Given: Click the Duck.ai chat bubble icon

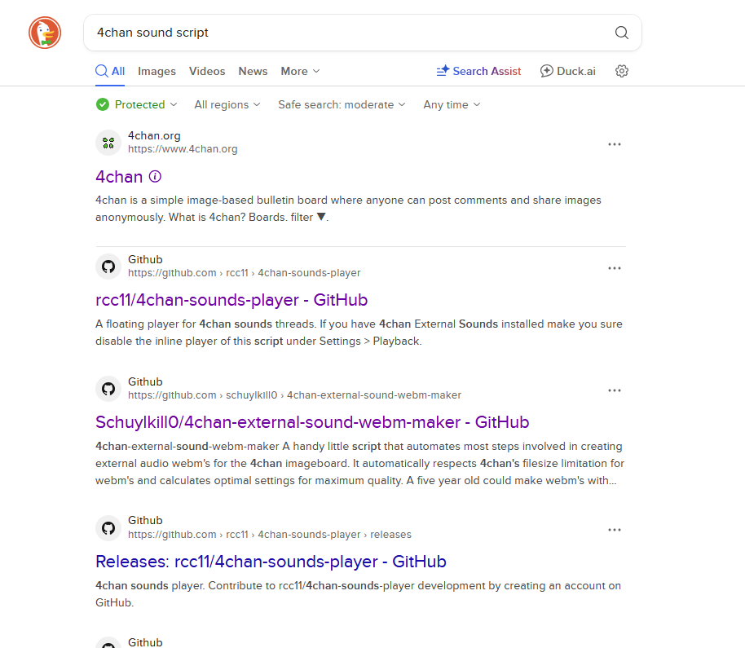Looking at the screenshot, I should pos(546,71).
